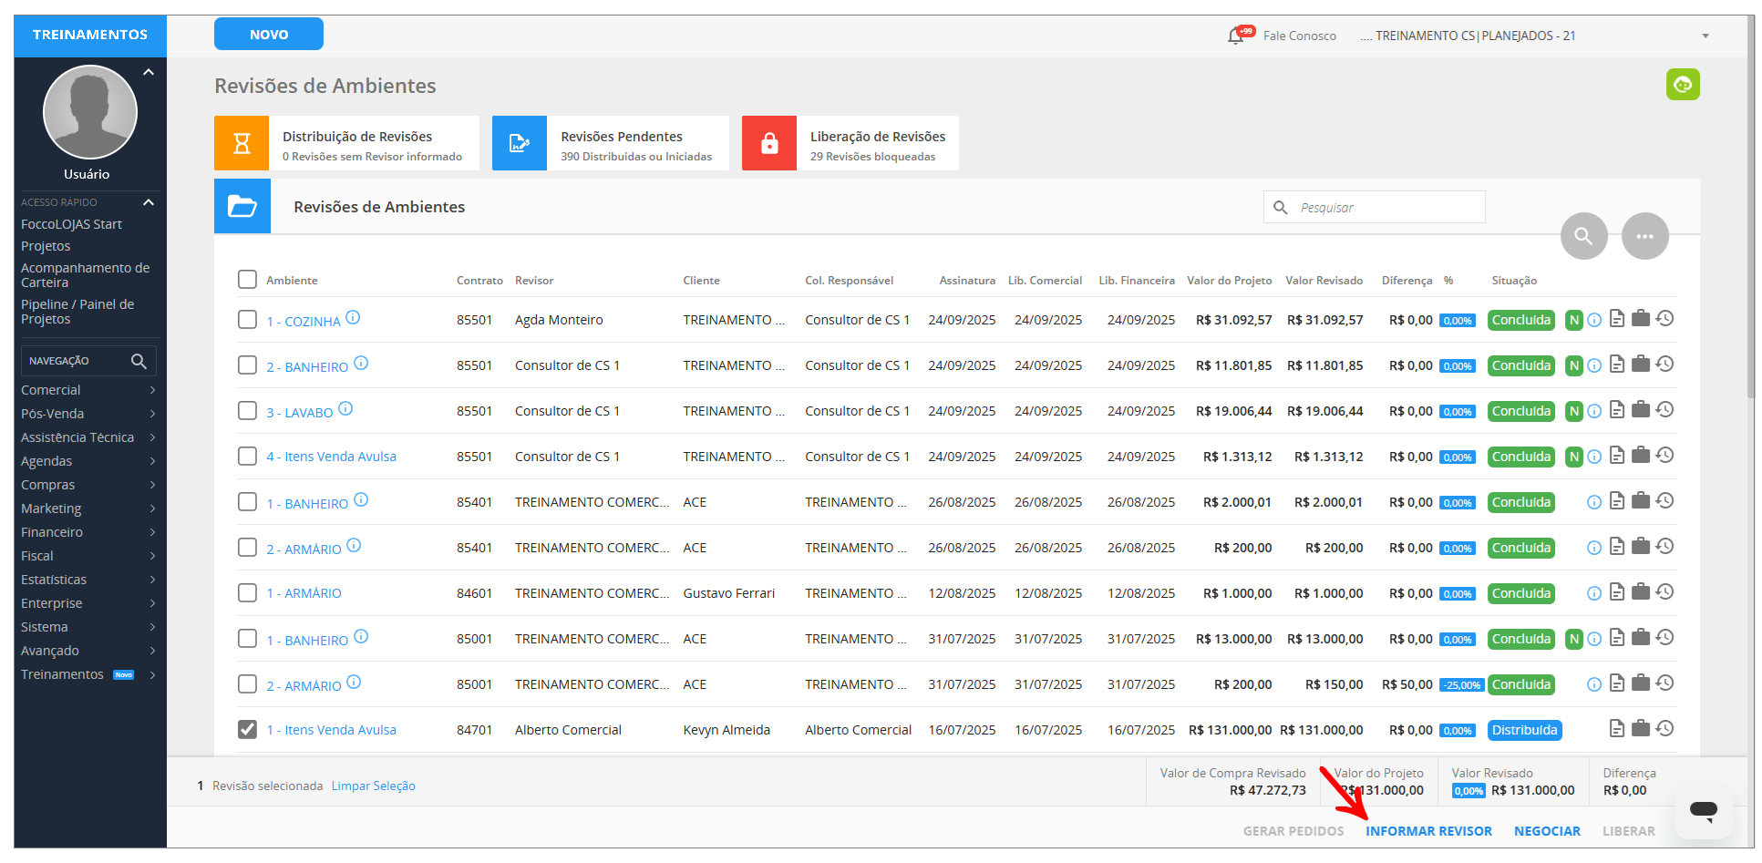Click briefcase icon in the LAVABO row
This screenshot has width=1762, height=863.
pos(1640,410)
